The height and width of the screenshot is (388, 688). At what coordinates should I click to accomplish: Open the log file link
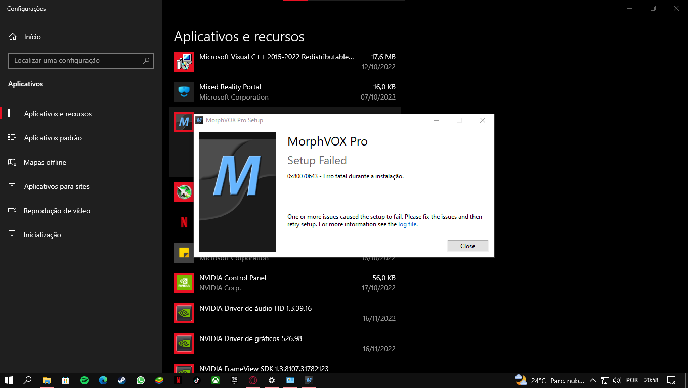point(407,224)
